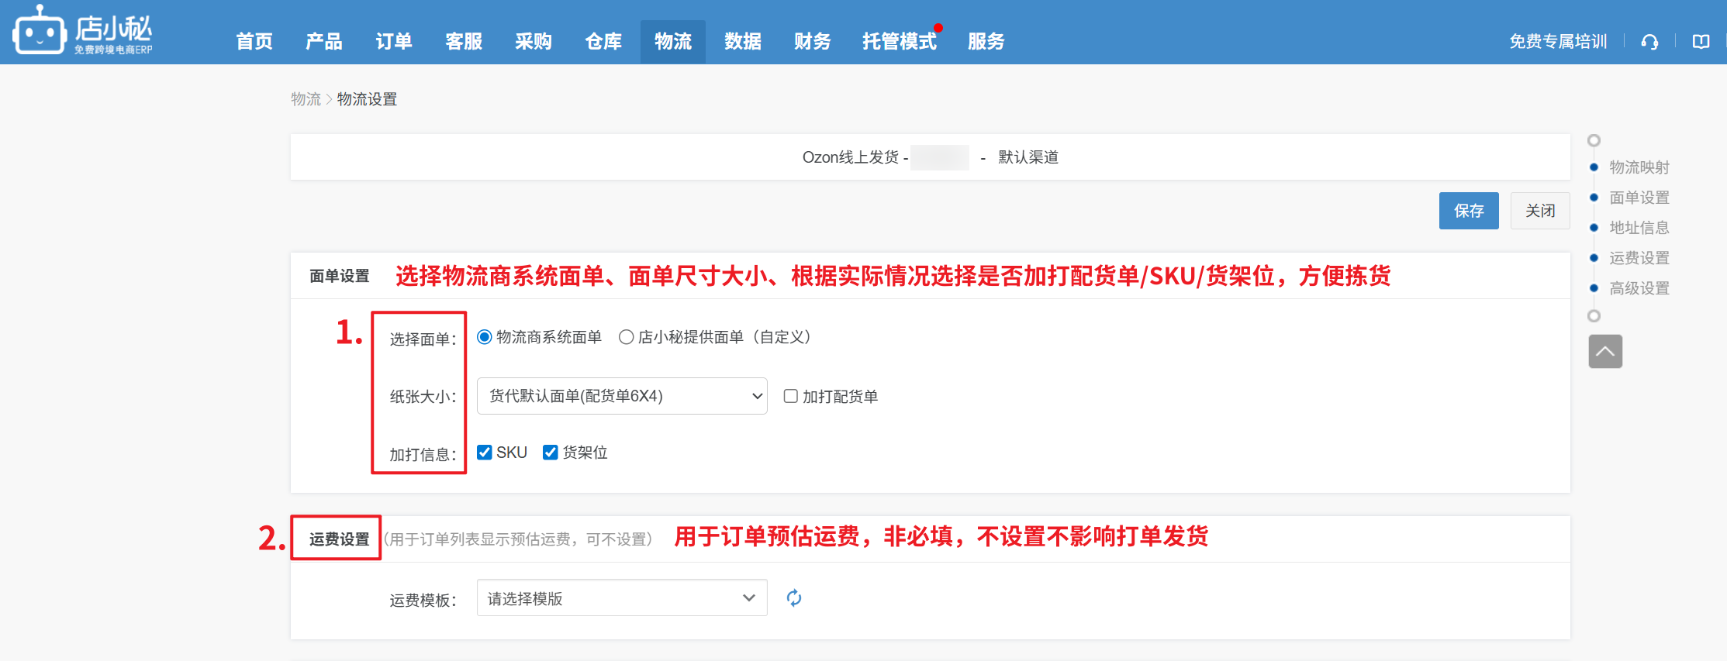Open the 纸张大小 dropdown

tap(621, 396)
